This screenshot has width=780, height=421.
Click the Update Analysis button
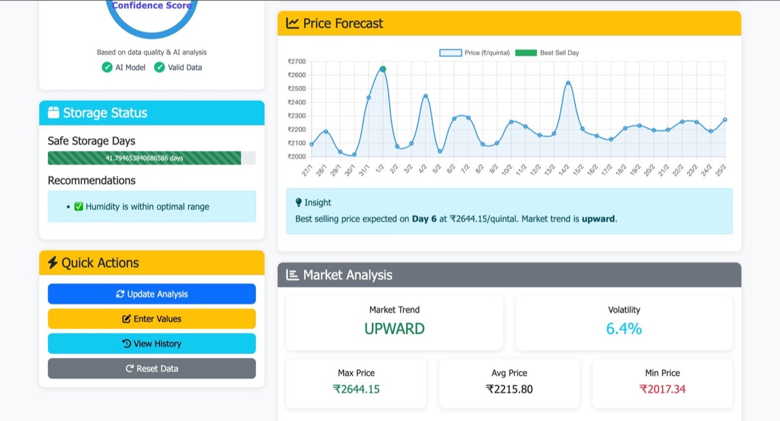pos(151,294)
